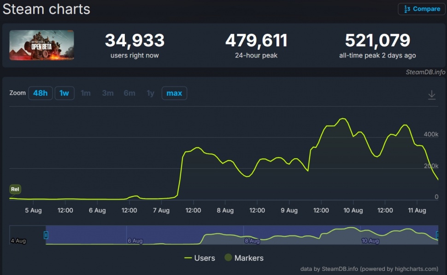Set chart zoom to 48h
This screenshot has width=447, height=275.
coord(41,93)
